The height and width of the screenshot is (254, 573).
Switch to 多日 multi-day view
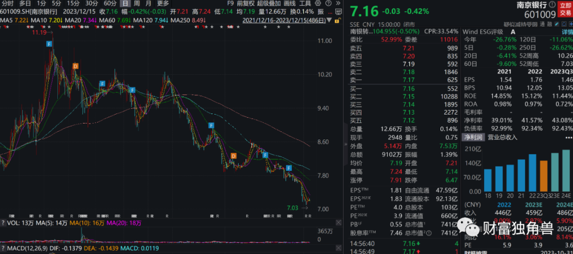pyautogui.click(x=25, y=3)
